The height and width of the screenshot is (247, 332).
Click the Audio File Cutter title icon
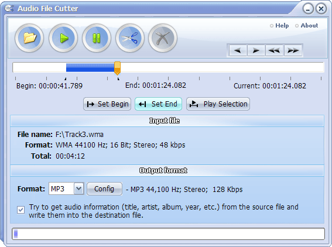click(x=9, y=8)
